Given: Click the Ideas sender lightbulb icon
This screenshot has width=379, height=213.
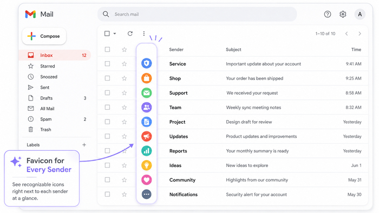Looking at the screenshot, I should coord(147,165).
